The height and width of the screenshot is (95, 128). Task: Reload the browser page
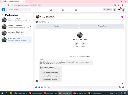[x=9, y=5]
